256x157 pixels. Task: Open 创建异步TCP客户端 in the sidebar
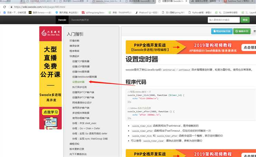(83, 97)
